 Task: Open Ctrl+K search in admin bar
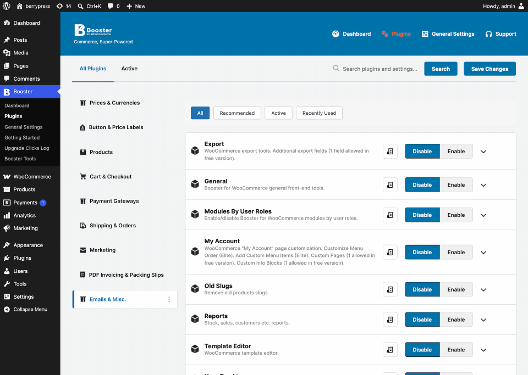[89, 6]
